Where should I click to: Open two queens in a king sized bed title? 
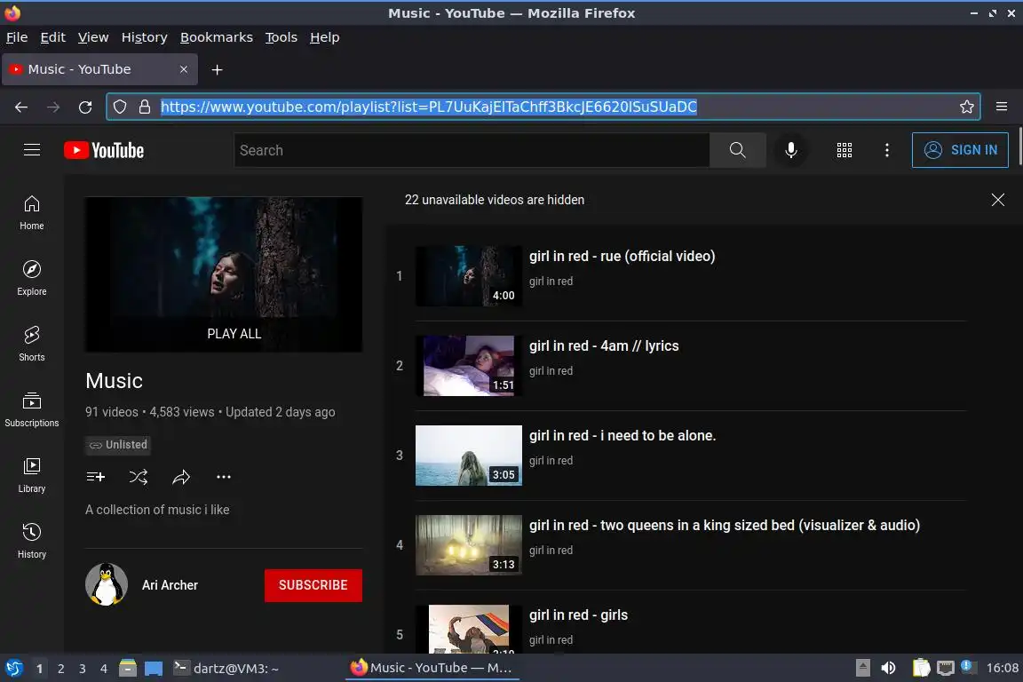[725, 526]
